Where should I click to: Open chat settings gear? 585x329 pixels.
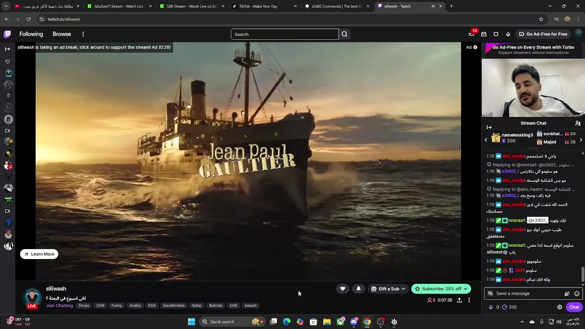tap(559, 307)
